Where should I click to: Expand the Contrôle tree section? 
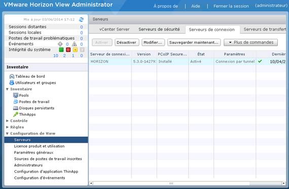tap(8, 120)
